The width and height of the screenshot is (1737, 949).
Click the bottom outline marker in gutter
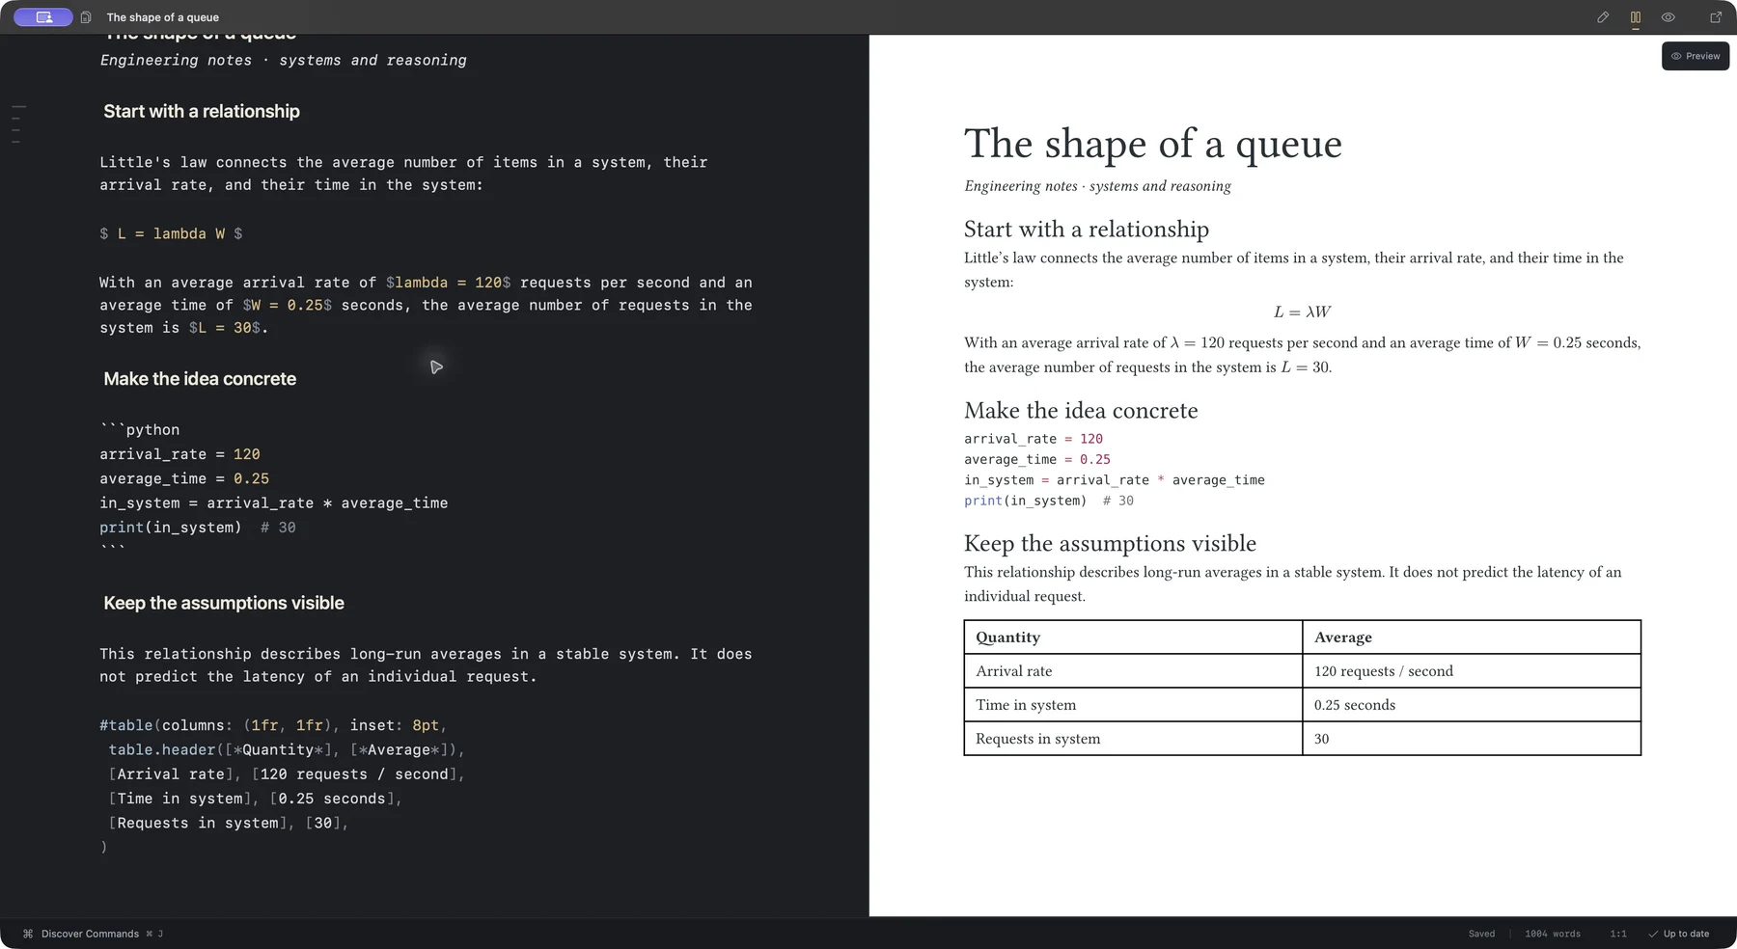[x=15, y=143]
